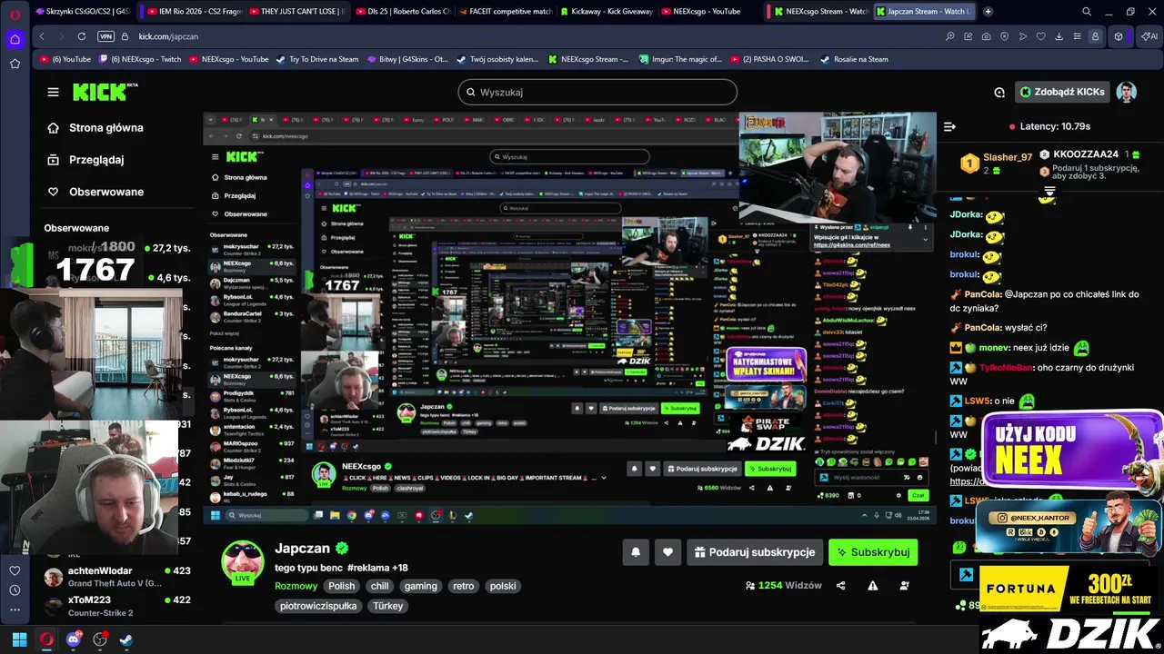This screenshot has width=1164, height=654.
Task: Open achtenWlodar followed channel
Action: [x=117, y=577]
